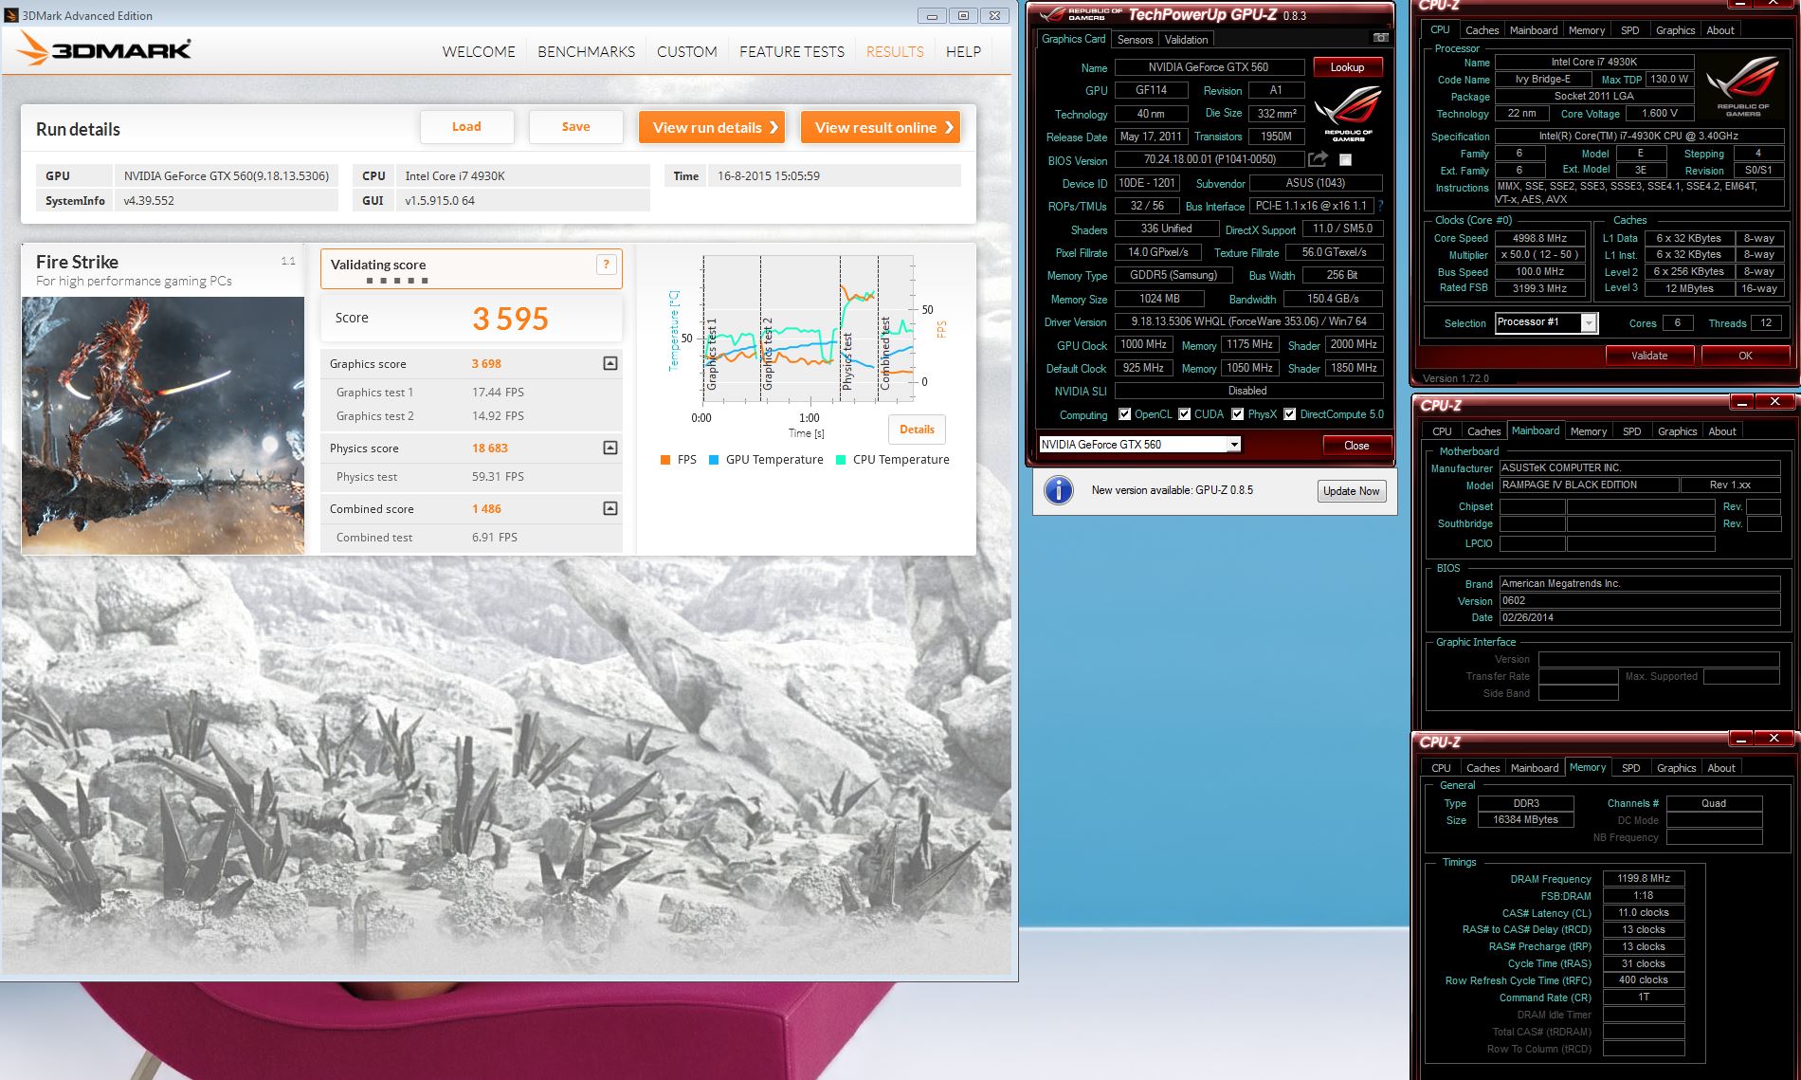This screenshot has height=1080, width=1801.
Task: Switch to the Validation tab in GPU-Z
Action: pos(1186,39)
